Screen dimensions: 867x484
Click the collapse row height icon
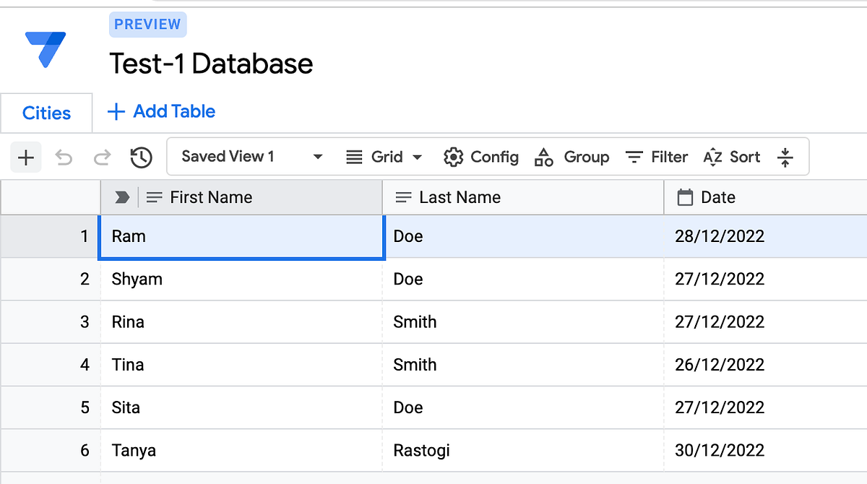785,157
